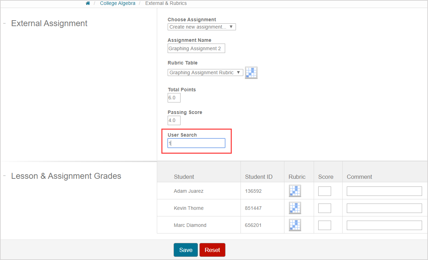Click the Total Points field

coord(174,98)
